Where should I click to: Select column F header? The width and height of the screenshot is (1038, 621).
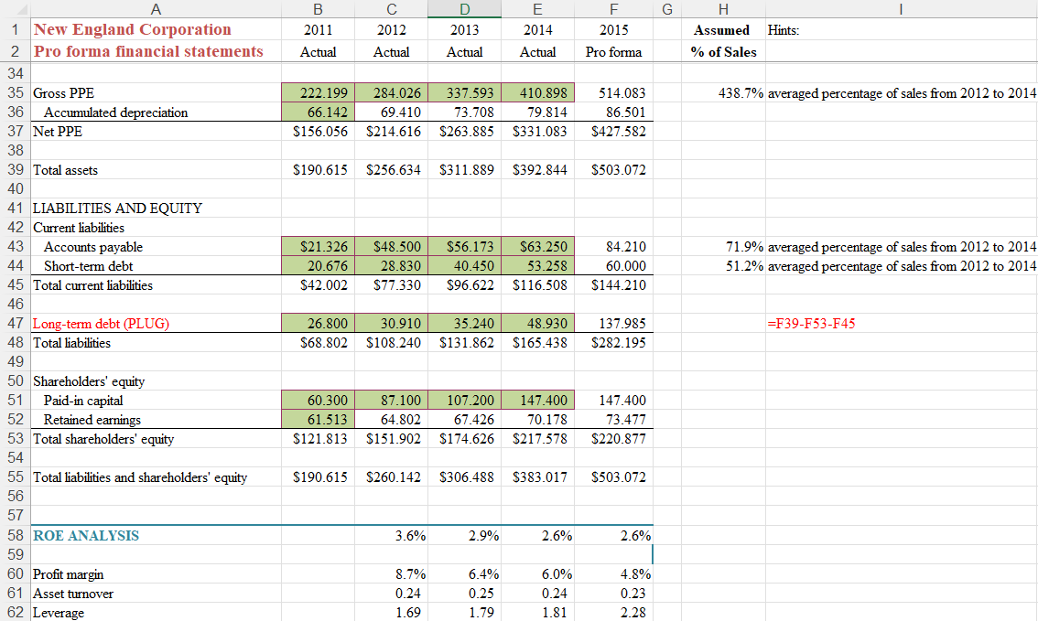[613, 9]
